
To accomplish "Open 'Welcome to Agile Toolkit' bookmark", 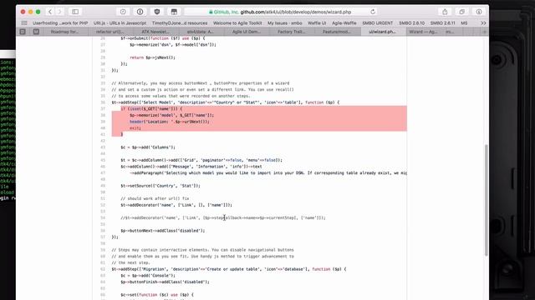I will click(x=237, y=23).
